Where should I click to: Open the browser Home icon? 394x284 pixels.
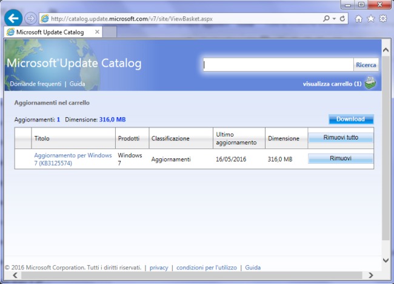tap(359, 19)
